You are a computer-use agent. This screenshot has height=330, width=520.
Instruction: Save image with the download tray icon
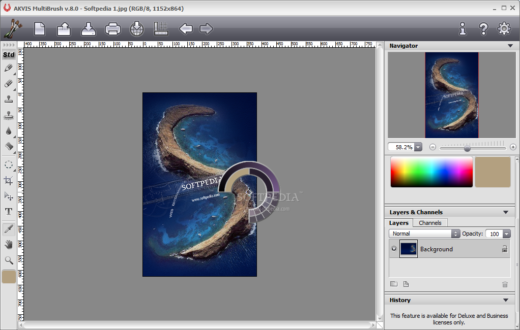(x=88, y=29)
